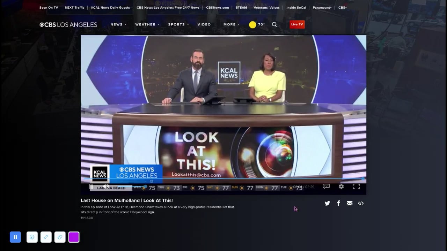Open the Seen On TV link
The image size is (447, 251).
click(x=49, y=8)
